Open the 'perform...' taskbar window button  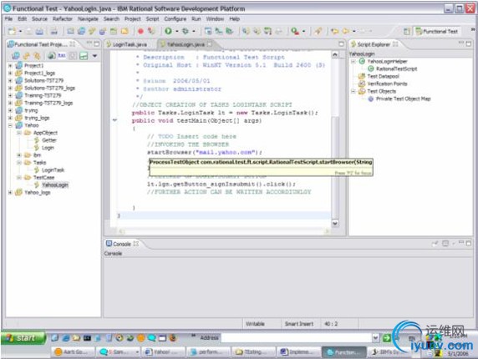tap(209, 352)
